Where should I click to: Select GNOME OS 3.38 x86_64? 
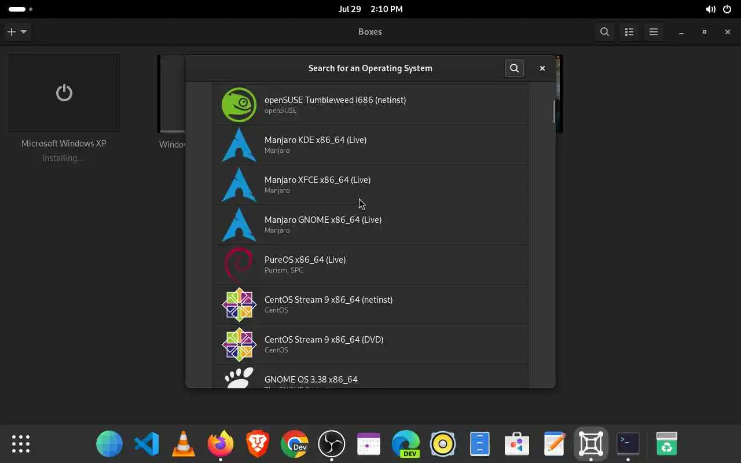tap(370, 376)
